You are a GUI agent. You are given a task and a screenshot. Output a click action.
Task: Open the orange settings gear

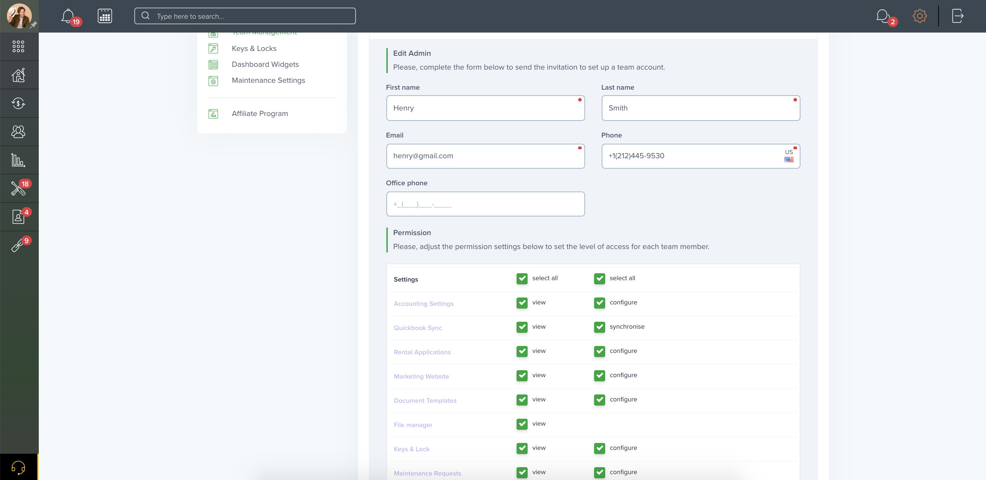[920, 16]
